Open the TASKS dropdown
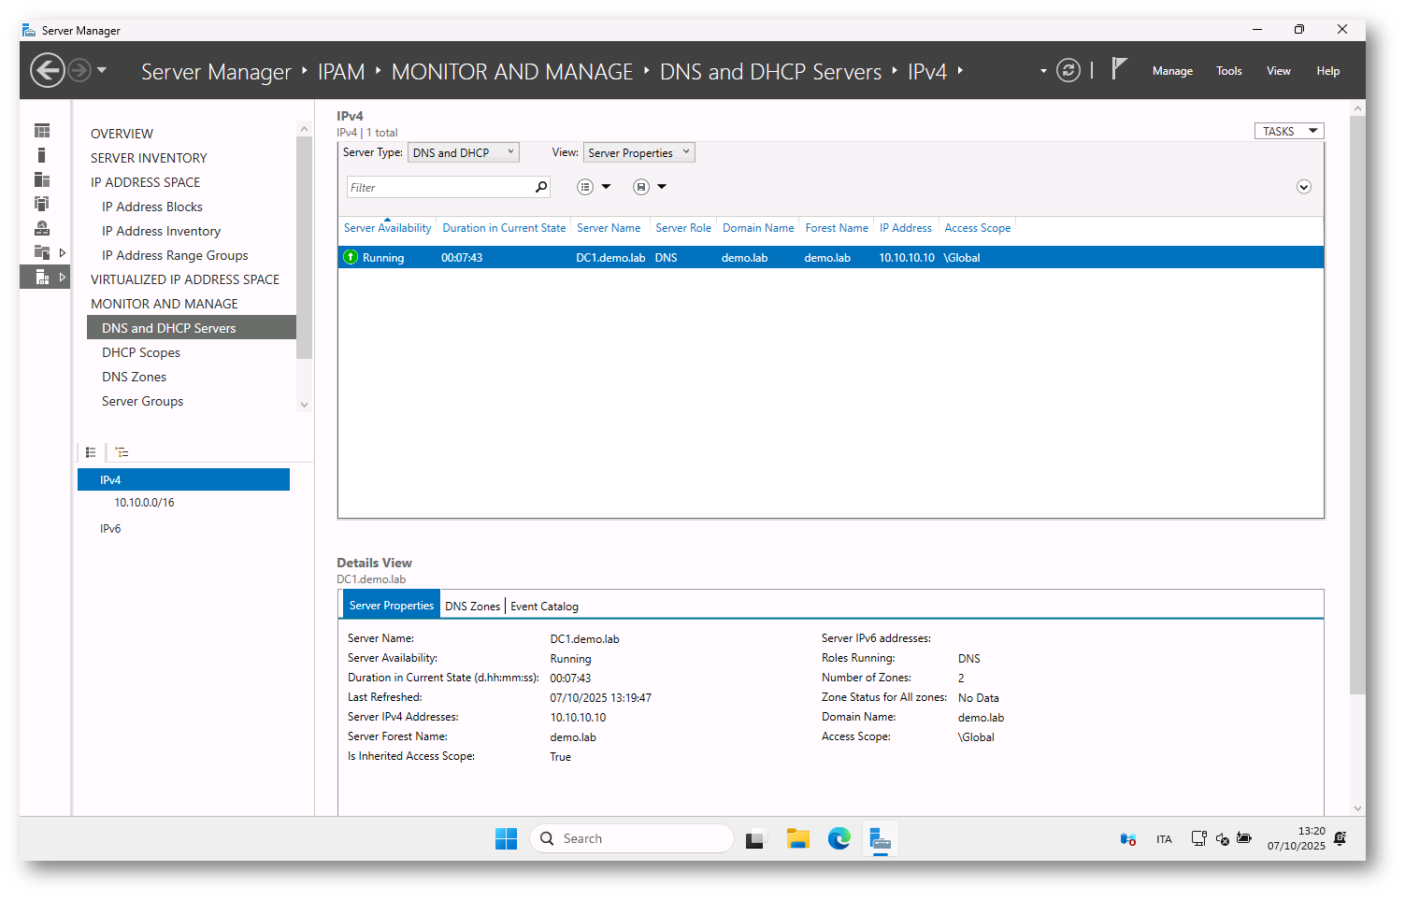 tap(1288, 132)
